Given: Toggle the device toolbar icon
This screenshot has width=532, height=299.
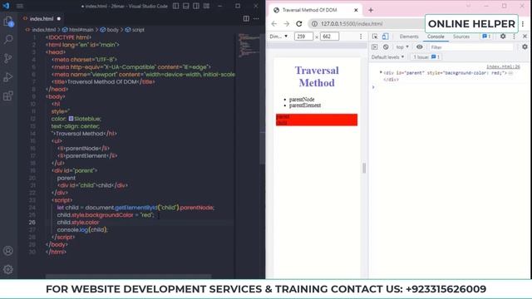Looking at the screenshot, I should [x=385, y=37].
